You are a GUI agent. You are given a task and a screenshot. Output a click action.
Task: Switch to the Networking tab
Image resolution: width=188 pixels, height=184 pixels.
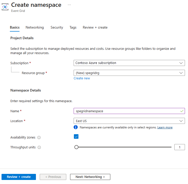[x=35, y=28]
